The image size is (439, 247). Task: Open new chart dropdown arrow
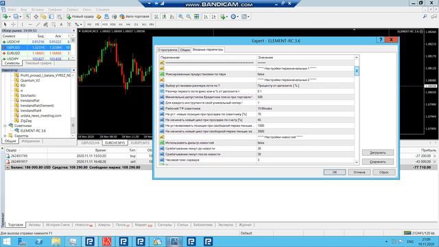(10, 16)
